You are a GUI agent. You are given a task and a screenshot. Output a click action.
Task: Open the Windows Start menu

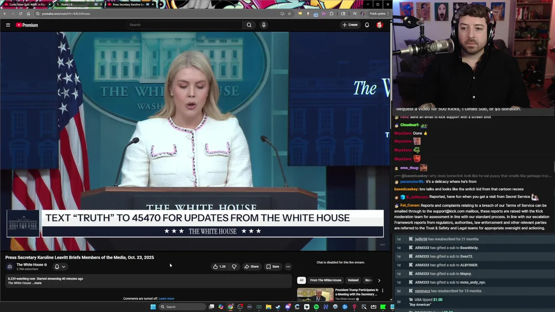(153, 307)
